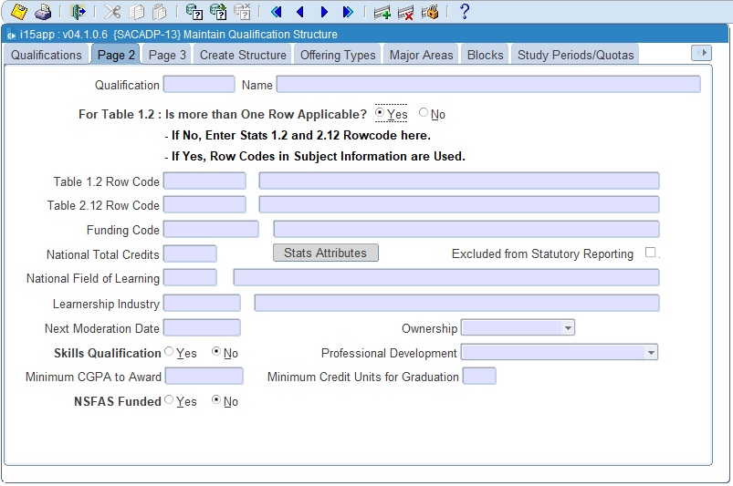Click the Delete record icon
The height and width of the screenshot is (486, 733).
pyautogui.click(x=406, y=12)
